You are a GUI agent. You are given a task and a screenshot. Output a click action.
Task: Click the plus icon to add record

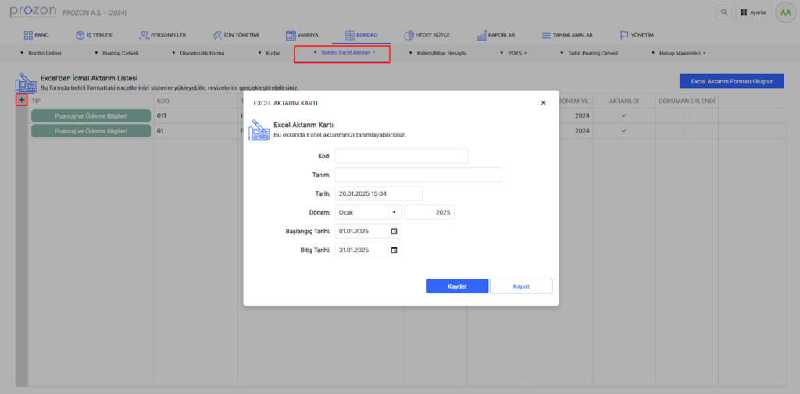(x=21, y=100)
